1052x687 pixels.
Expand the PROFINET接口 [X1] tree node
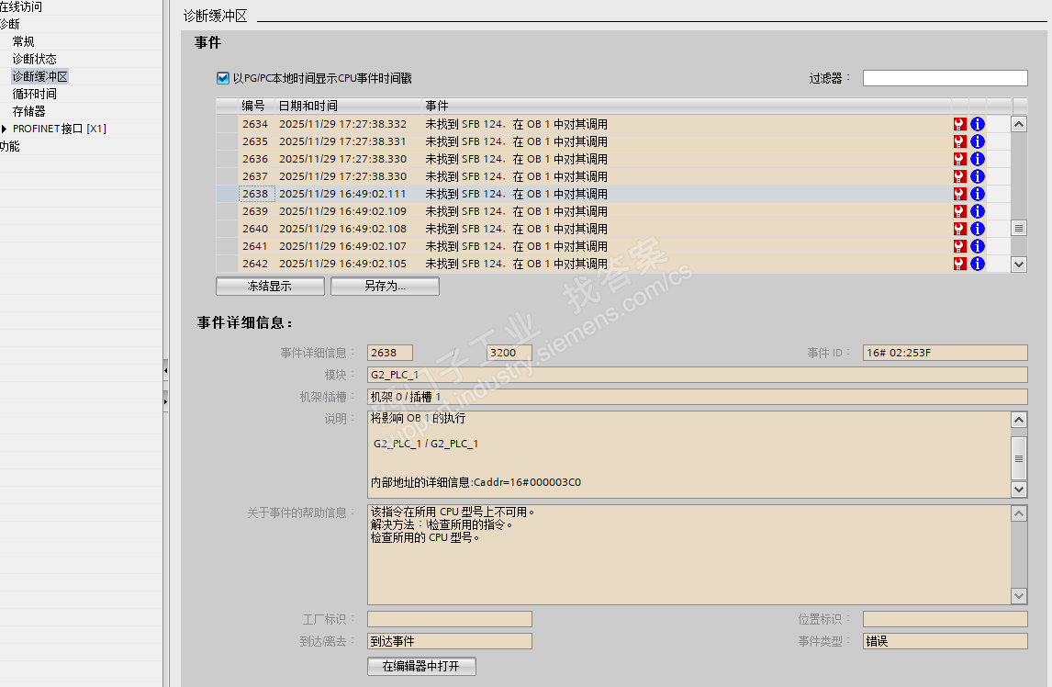tap(4, 129)
